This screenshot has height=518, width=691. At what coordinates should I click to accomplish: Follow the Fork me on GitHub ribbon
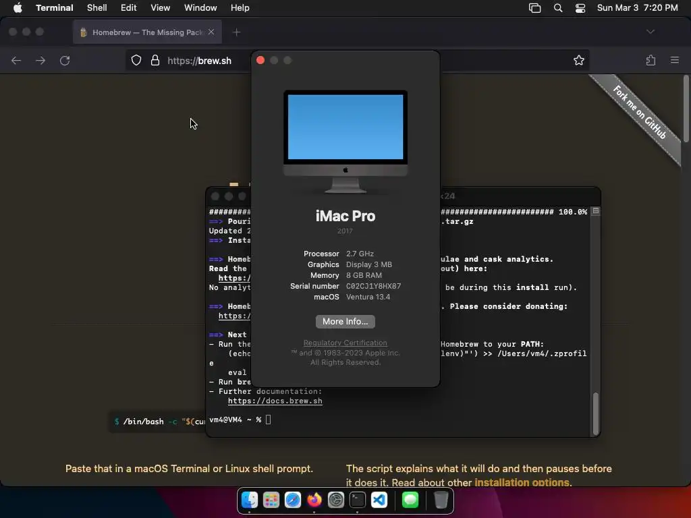pos(640,113)
